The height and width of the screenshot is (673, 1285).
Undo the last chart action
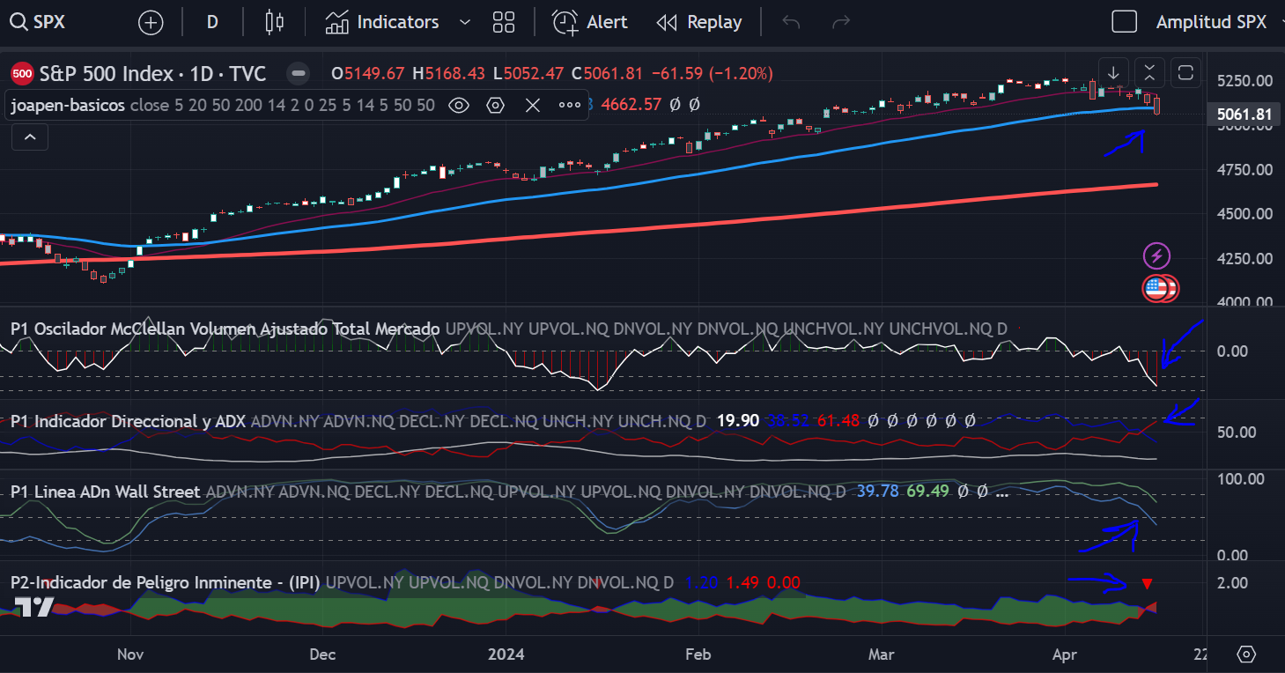[791, 22]
